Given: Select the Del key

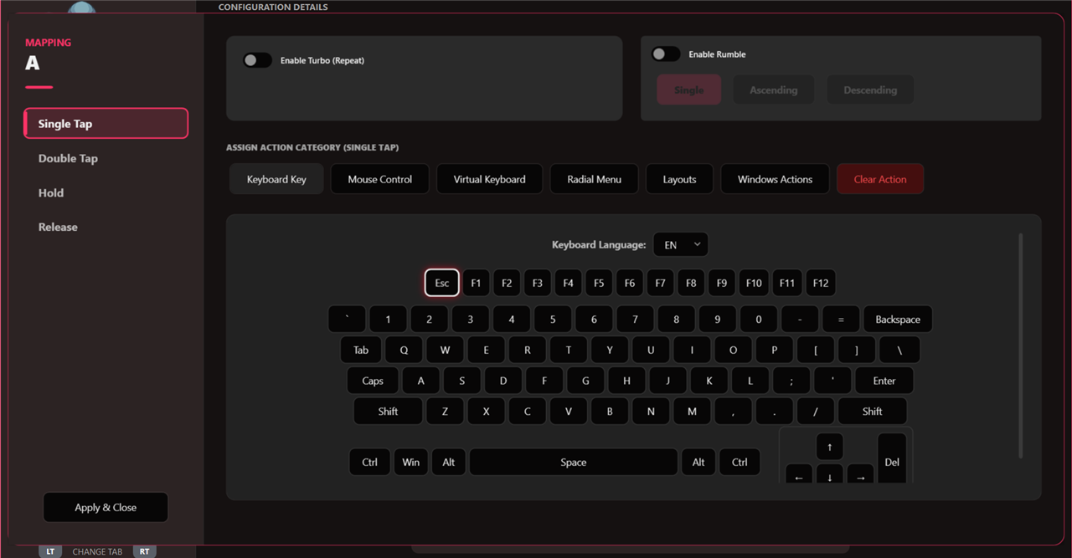Looking at the screenshot, I should click(x=892, y=458).
